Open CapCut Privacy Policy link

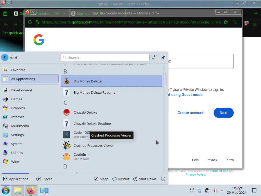(195, 175)
